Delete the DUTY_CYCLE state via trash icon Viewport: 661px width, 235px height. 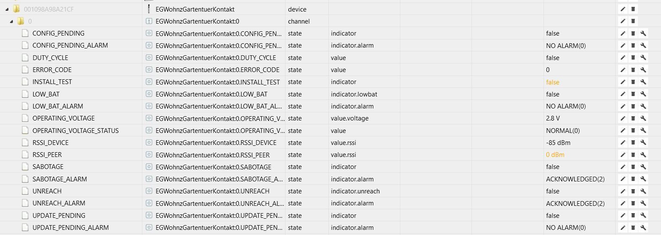tap(633, 58)
